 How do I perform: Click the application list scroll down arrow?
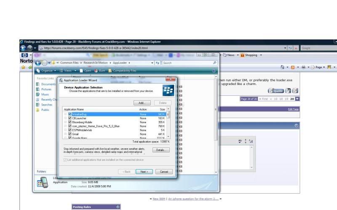tap(168, 137)
